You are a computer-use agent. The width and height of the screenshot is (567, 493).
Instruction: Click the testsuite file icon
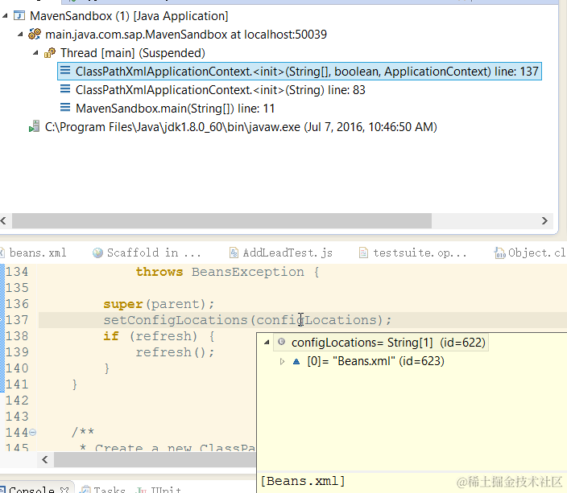point(363,253)
